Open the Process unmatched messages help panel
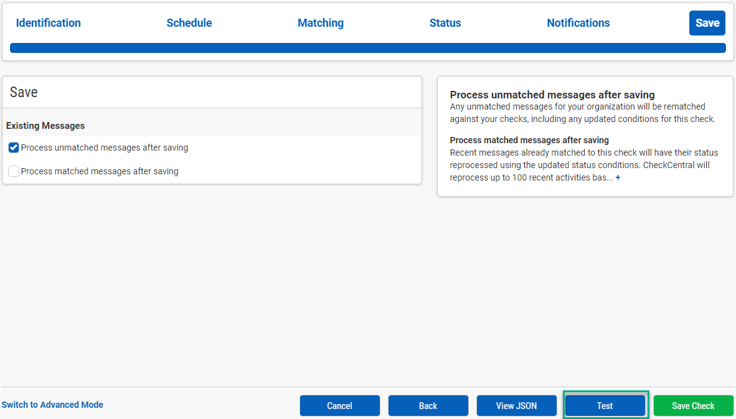 click(x=552, y=95)
